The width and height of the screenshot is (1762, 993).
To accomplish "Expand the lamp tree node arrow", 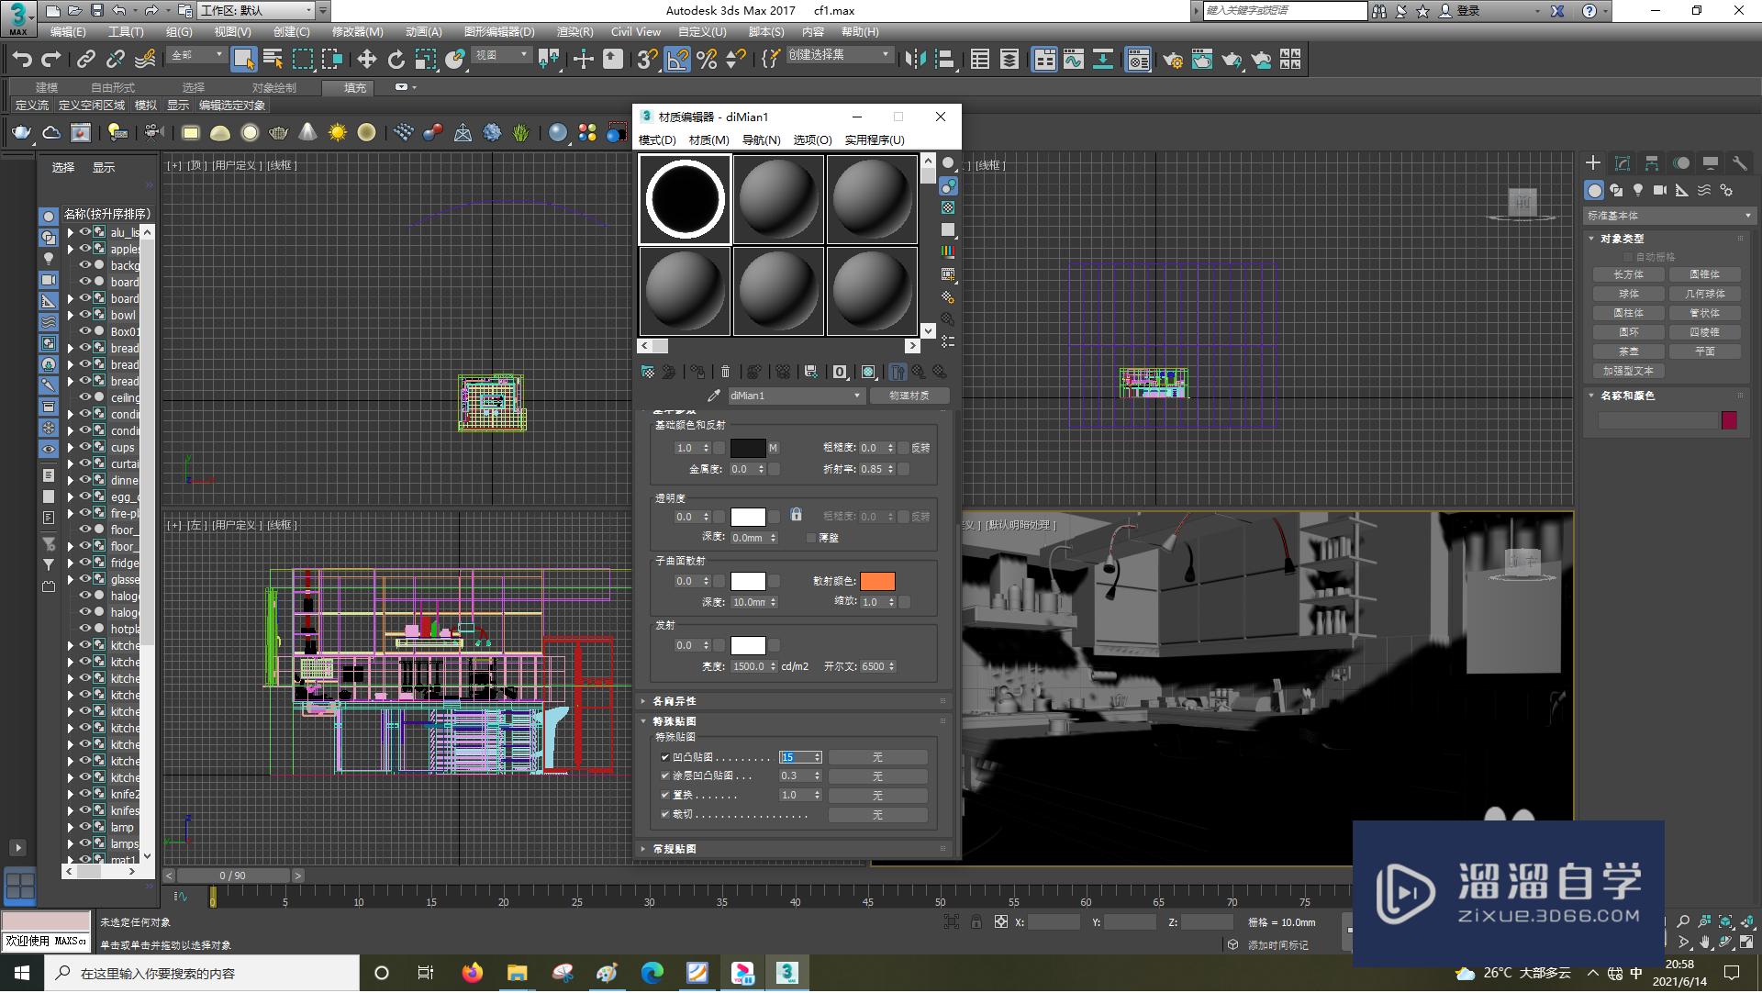I will (71, 827).
